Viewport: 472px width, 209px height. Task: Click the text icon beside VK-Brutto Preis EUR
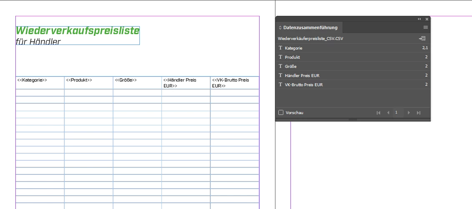click(x=280, y=85)
